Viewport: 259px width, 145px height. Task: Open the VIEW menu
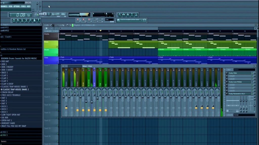point(10,6)
